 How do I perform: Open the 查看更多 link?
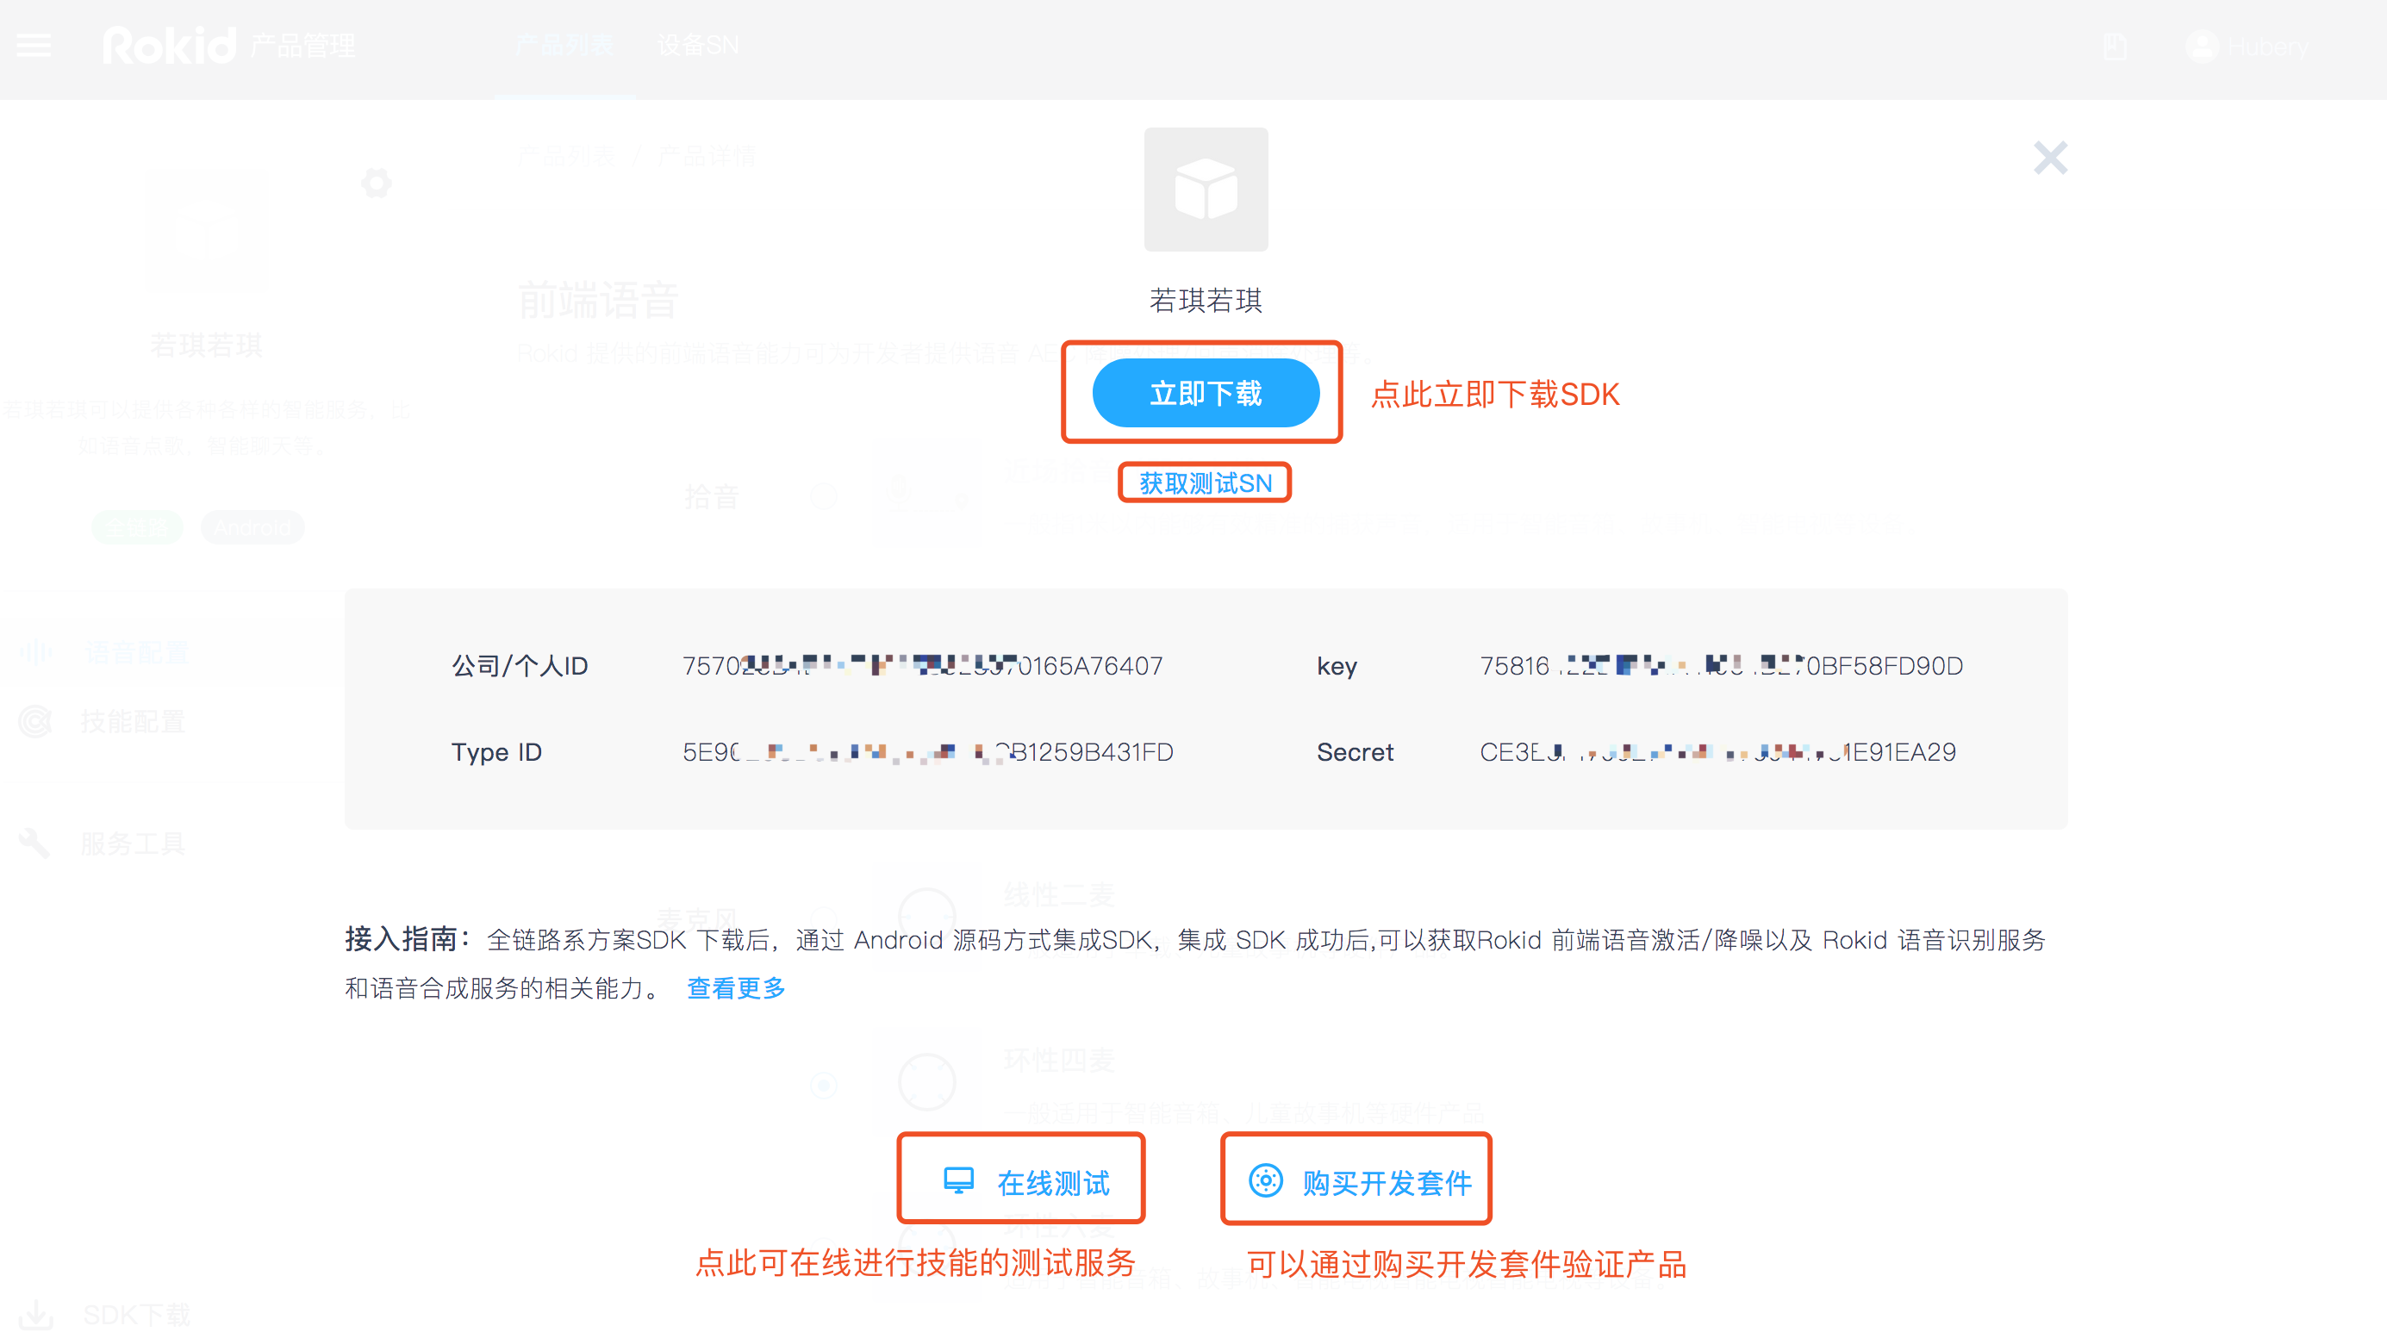[736, 988]
